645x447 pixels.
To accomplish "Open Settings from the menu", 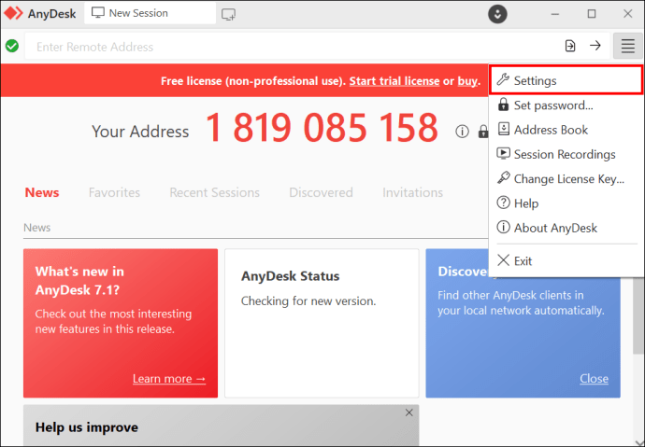I will click(566, 80).
